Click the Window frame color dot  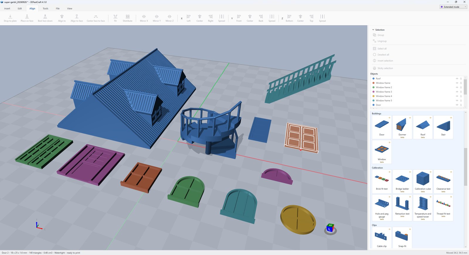[x=373, y=83]
